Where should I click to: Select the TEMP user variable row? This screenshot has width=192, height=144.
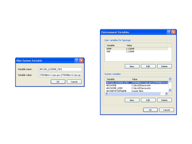136,49
